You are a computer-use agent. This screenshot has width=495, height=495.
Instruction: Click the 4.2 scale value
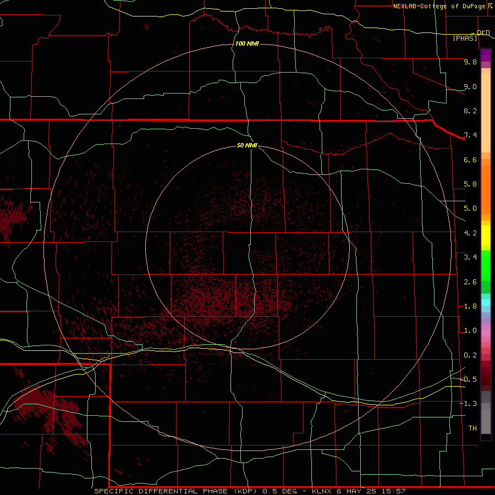(x=470, y=233)
